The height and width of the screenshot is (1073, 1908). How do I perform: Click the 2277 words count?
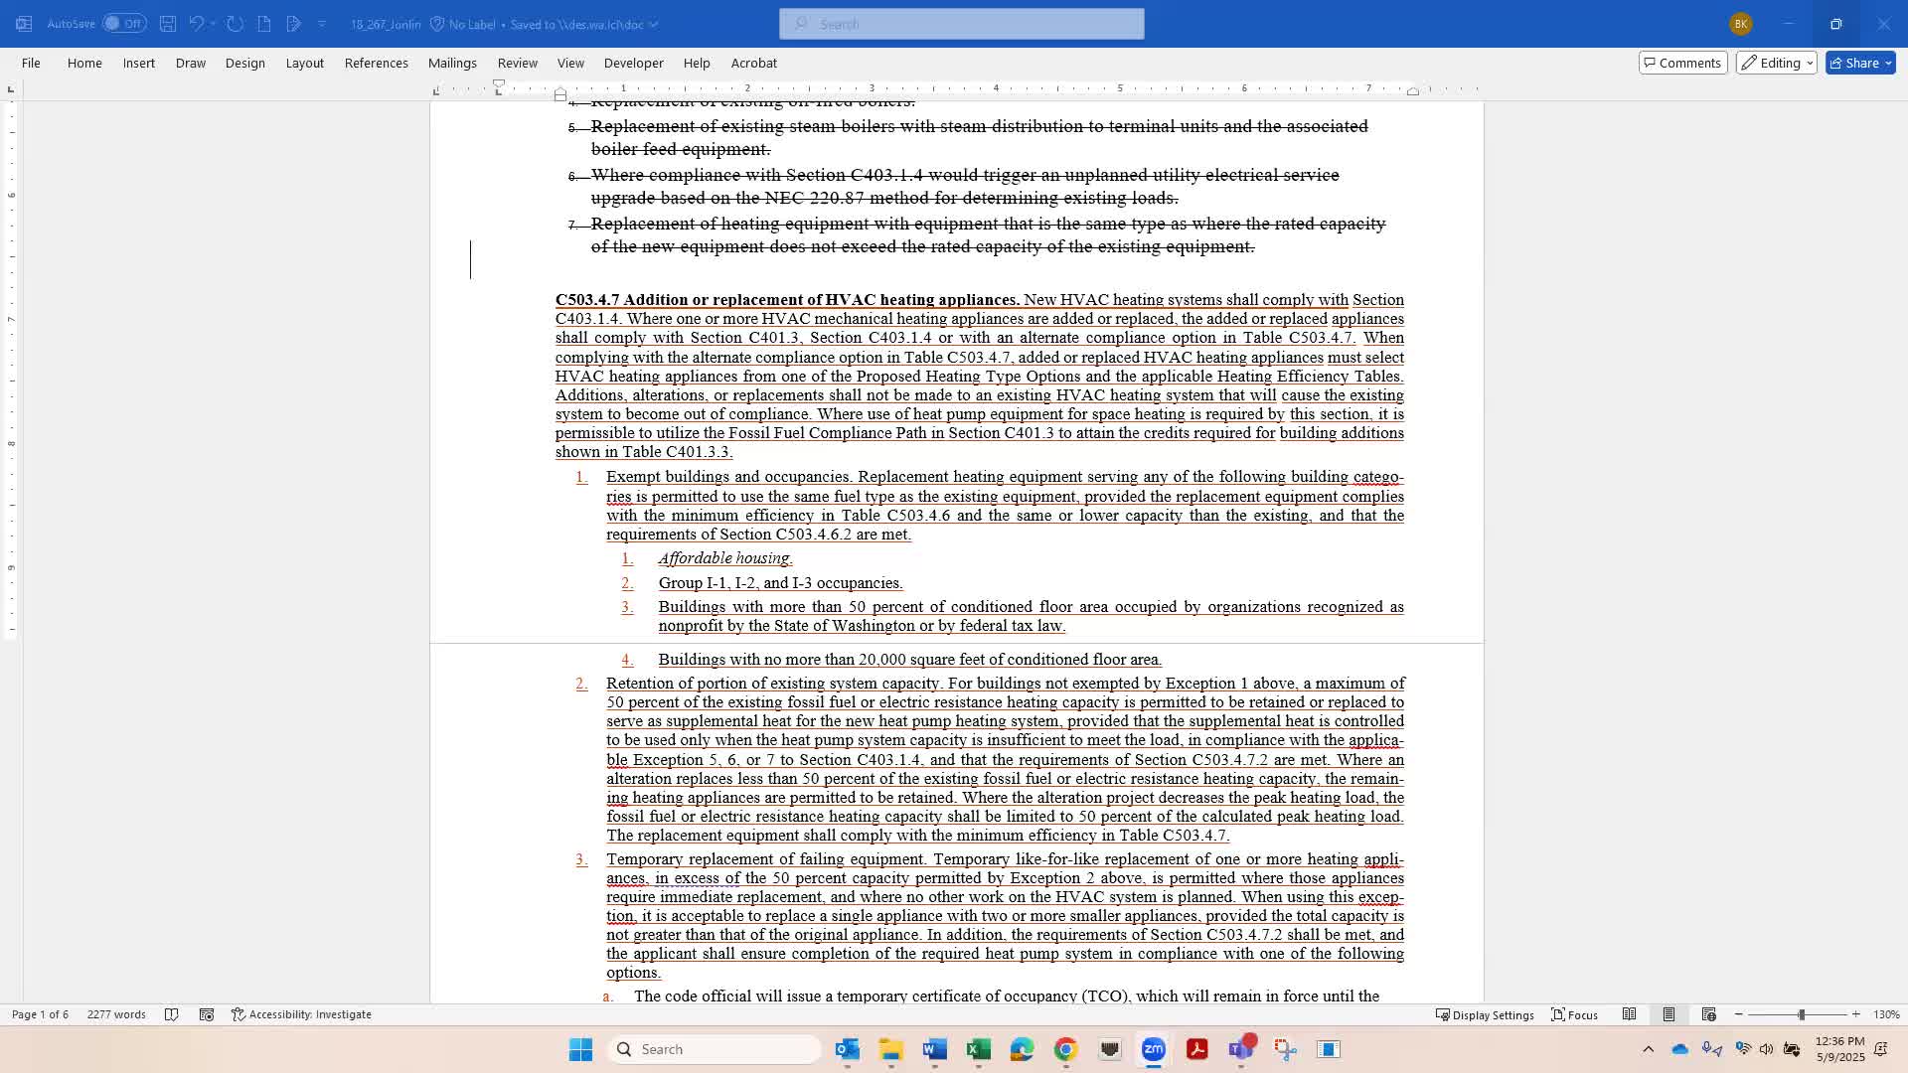(x=116, y=1014)
